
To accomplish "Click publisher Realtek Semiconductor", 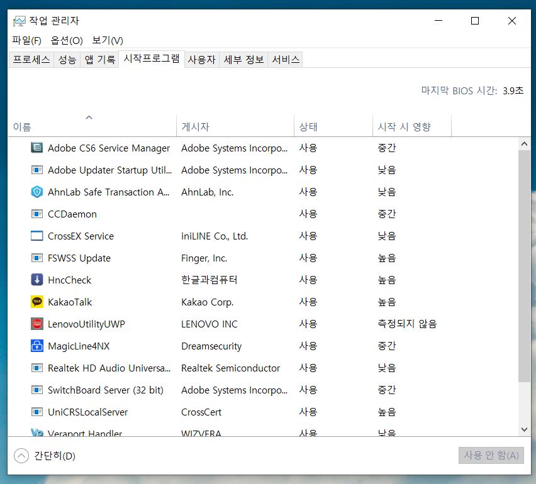I will point(230,368).
